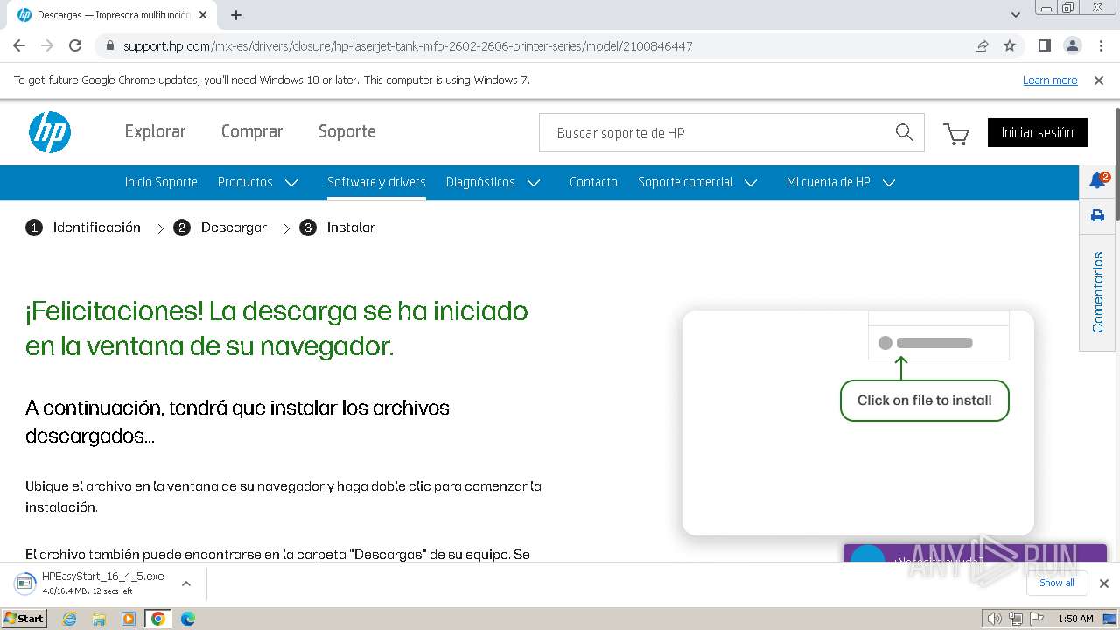The width and height of the screenshot is (1120, 630).
Task: Open the shopping cart
Action: pyautogui.click(x=955, y=134)
